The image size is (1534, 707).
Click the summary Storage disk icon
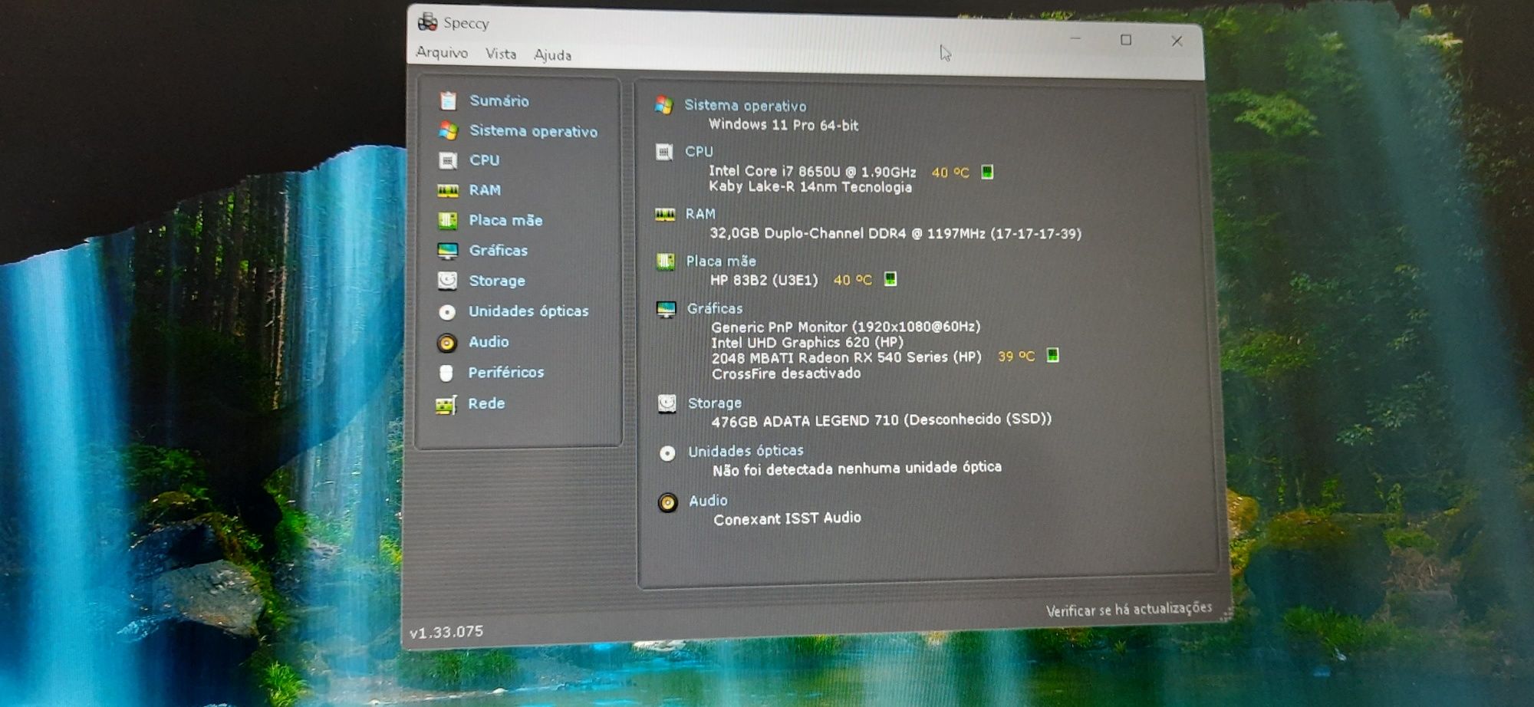667,403
